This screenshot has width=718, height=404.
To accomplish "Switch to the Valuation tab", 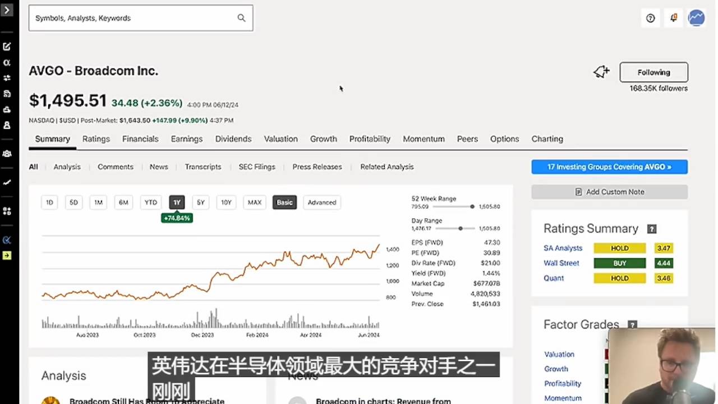I will point(281,139).
